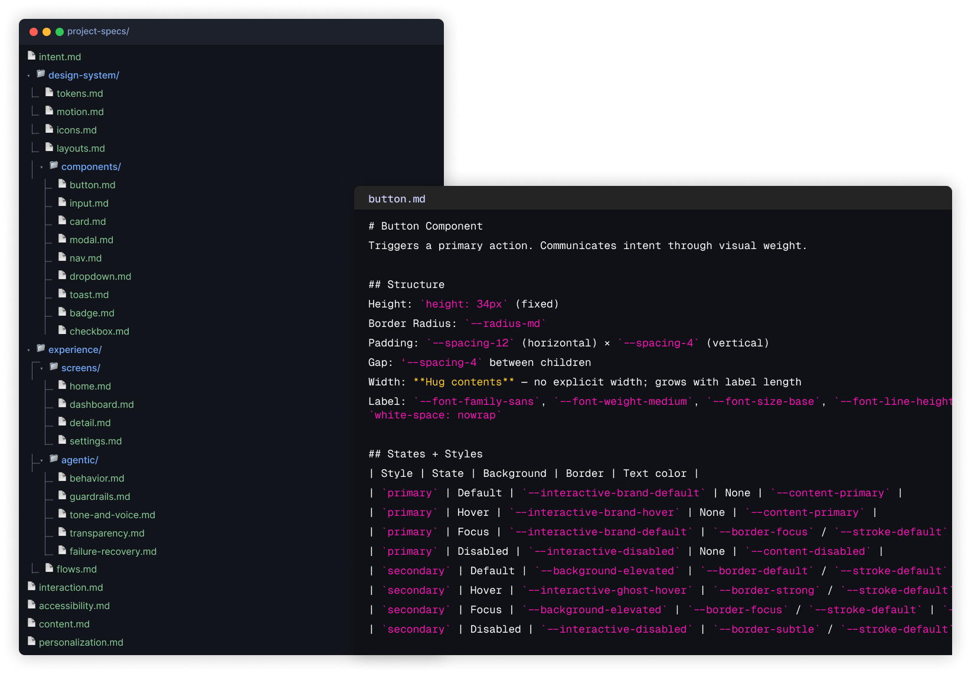
Task: Click the file icon beside tokens.md
Action: point(50,92)
